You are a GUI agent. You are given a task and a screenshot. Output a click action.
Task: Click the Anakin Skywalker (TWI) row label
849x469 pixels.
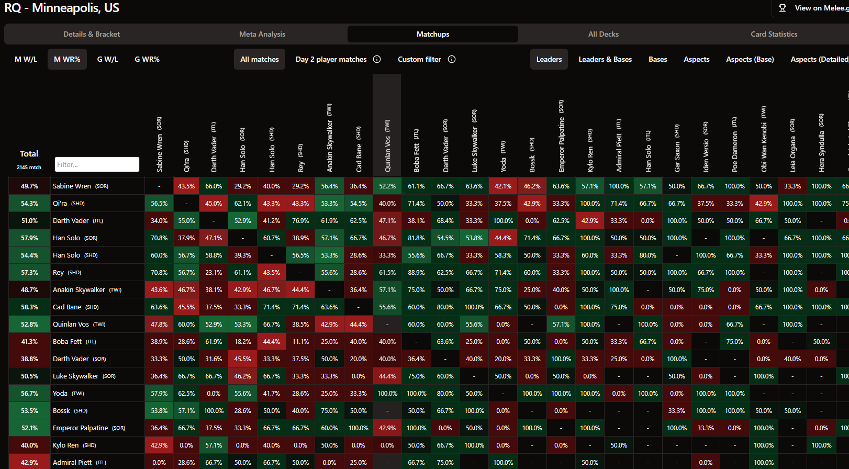coord(87,289)
